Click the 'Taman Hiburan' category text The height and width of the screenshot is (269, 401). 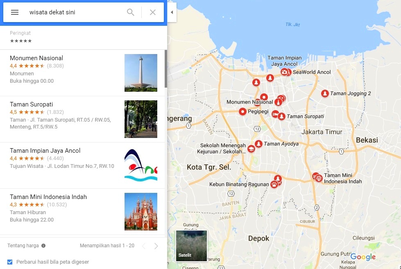[x=28, y=212]
